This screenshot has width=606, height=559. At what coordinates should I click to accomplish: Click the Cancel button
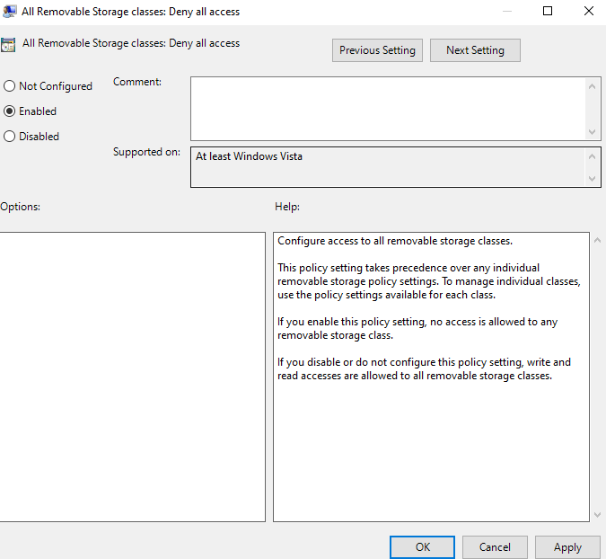click(495, 547)
